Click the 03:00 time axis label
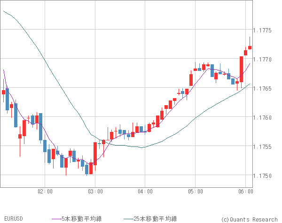 (95, 192)
